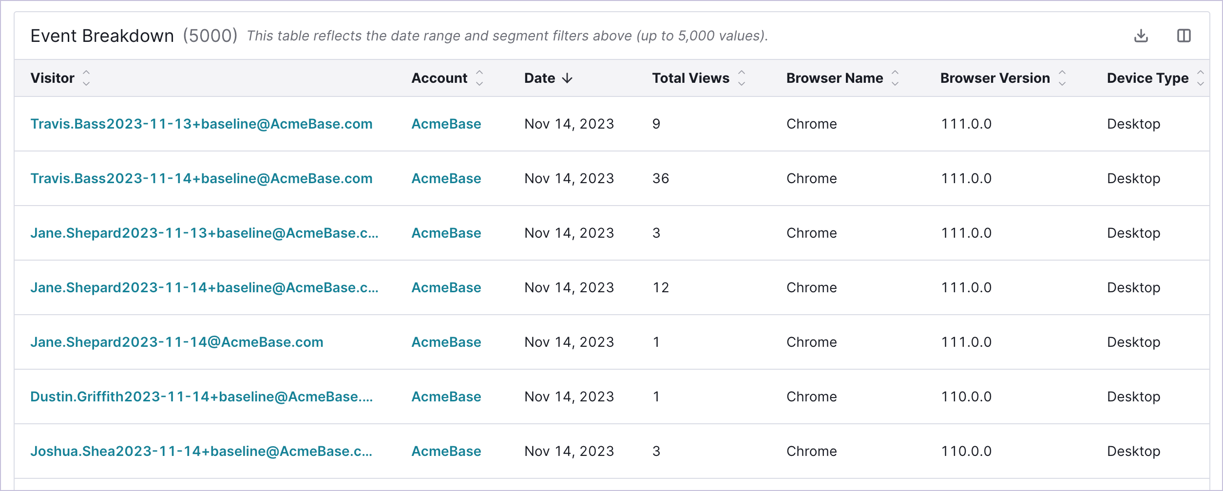Sort table by Visitor column

(86, 78)
